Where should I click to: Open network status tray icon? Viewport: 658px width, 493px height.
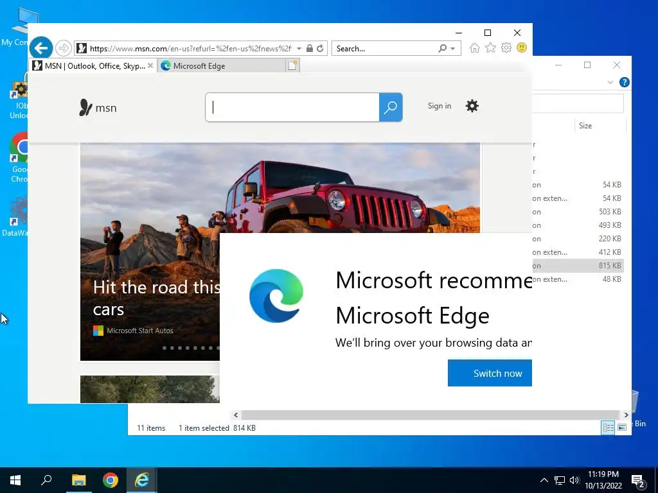tap(560, 480)
